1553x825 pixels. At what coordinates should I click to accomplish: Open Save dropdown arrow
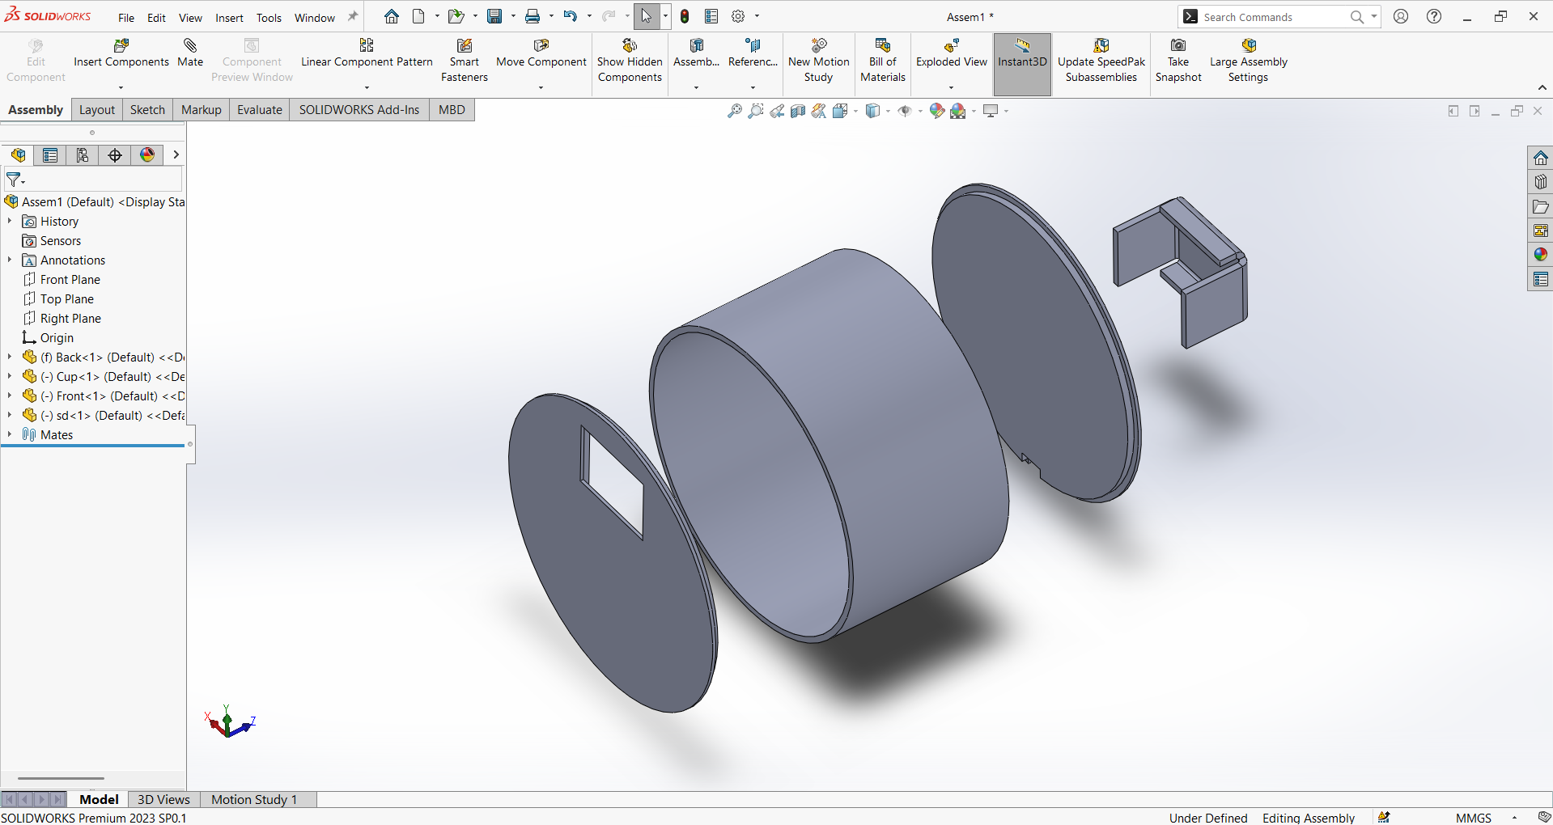[513, 16]
